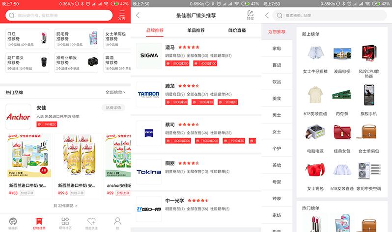This screenshot has height=232, width=392.
Task: Open the 副厂镜头推荐榜 card
Action: pos(27,62)
